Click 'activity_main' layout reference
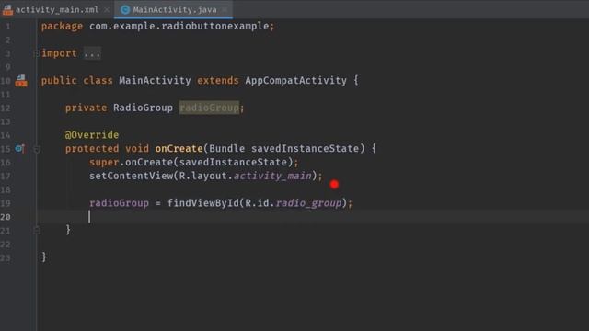This screenshot has height=331, width=589. coord(272,176)
